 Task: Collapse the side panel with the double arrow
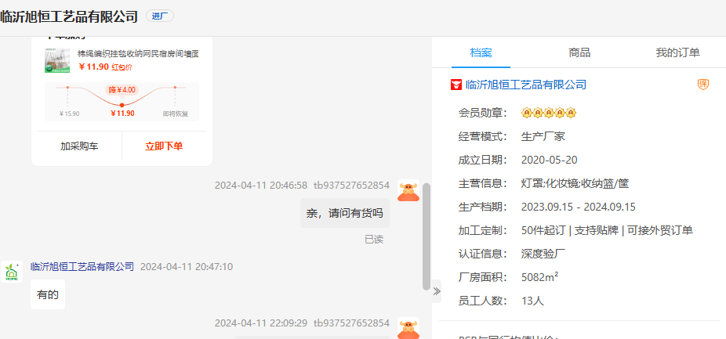tap(436, 291)
